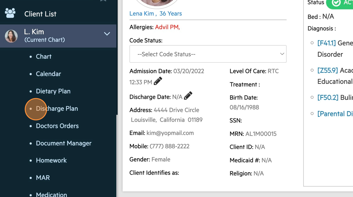Click the Lena Kim name link

pos(142,14)
